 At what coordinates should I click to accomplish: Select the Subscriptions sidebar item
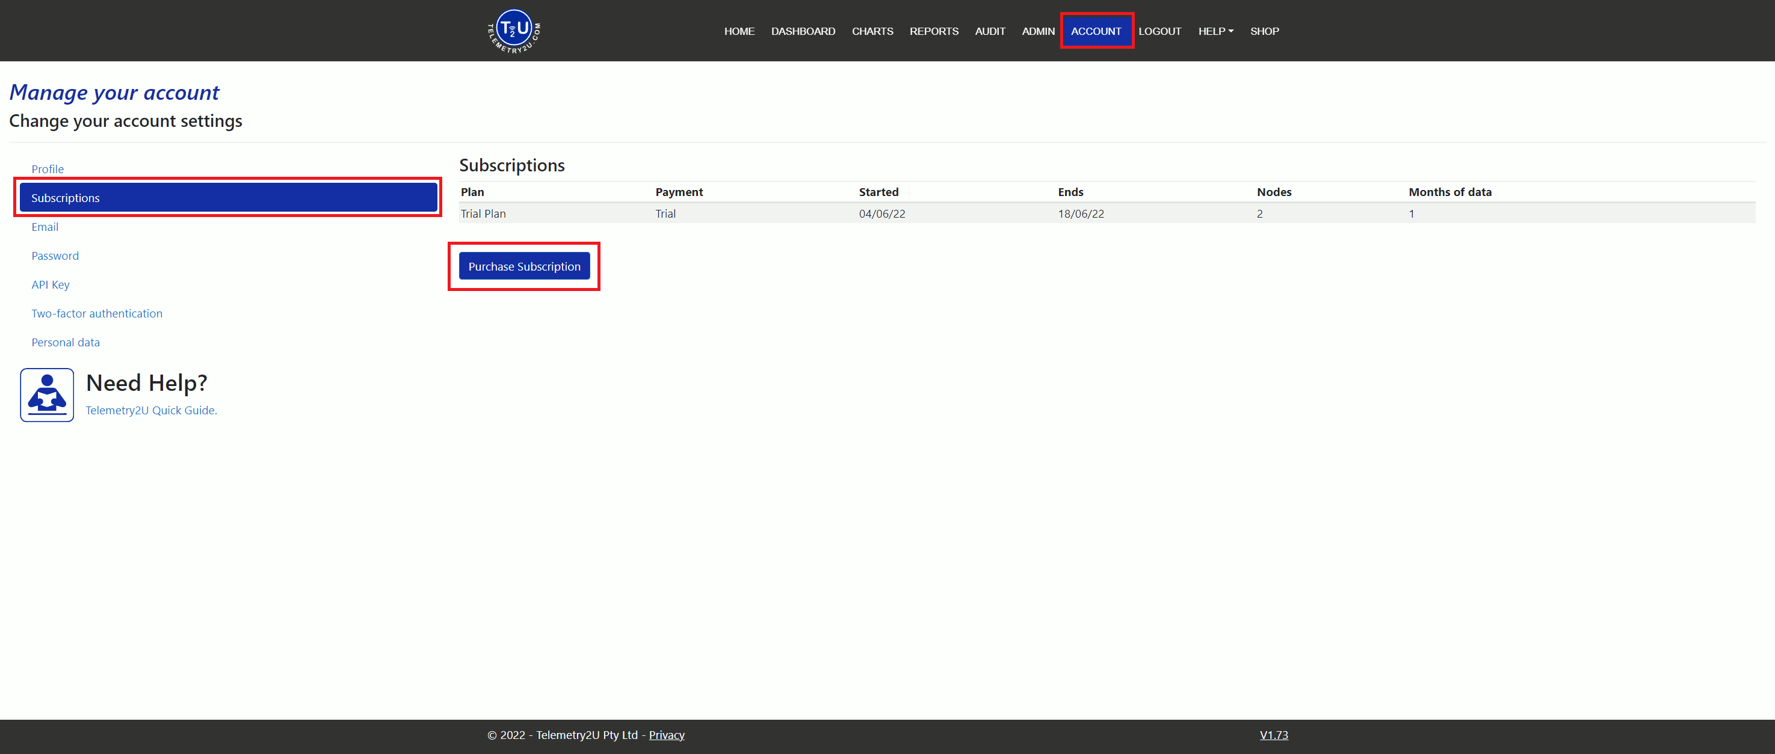[x=228, y=198]
